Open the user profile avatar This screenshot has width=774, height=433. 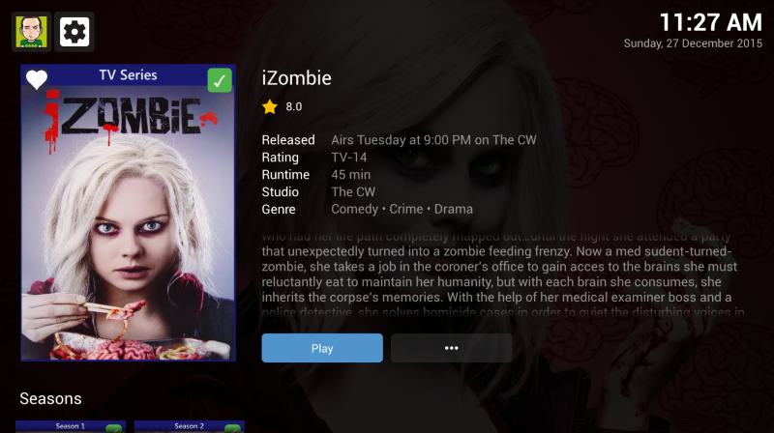31,32
